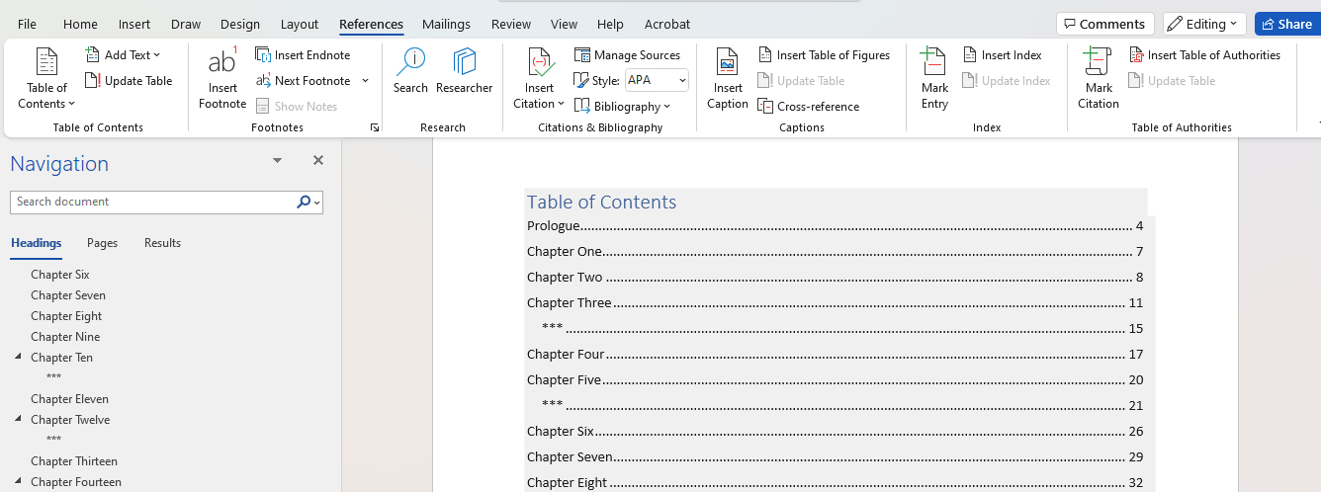This screenshot has height=492, width=1321.
Task: Click the Table of Contents icon
Action: pyautogui.click(x=46, y=64)
